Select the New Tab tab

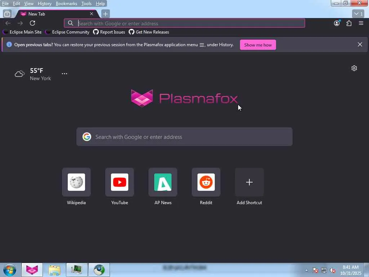pos(58,14)
